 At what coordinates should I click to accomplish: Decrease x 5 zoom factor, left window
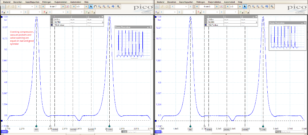click(74, 6)
